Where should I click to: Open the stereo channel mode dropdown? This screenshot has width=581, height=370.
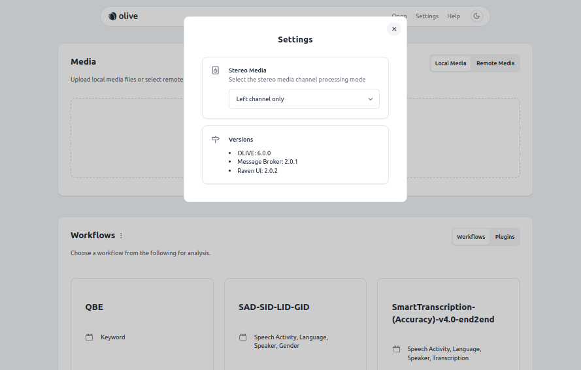point(303,99)
